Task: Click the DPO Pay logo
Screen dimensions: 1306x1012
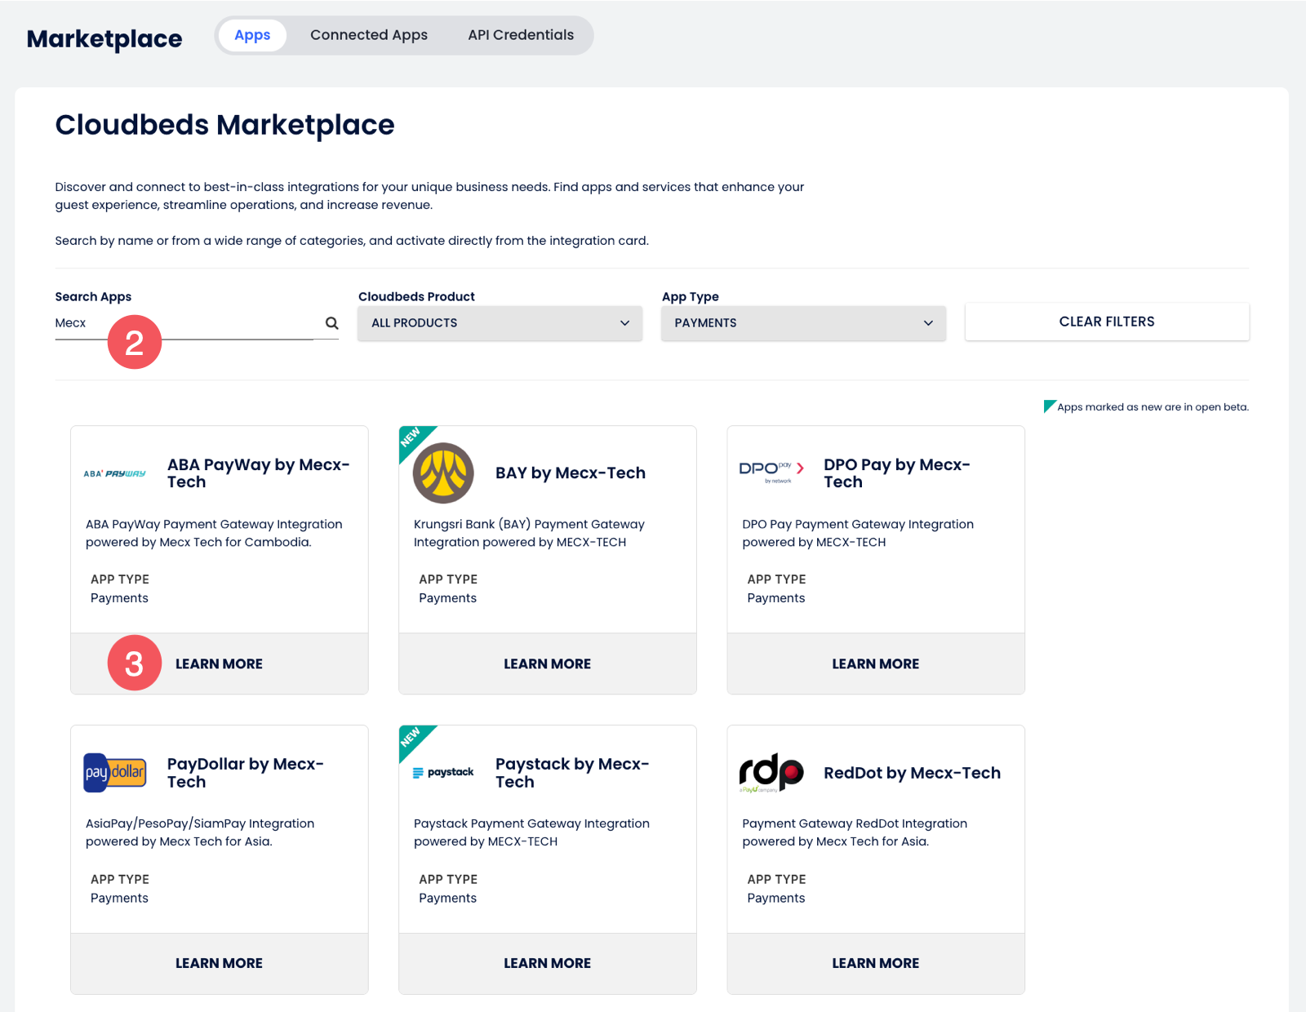Action: (771, 472)
